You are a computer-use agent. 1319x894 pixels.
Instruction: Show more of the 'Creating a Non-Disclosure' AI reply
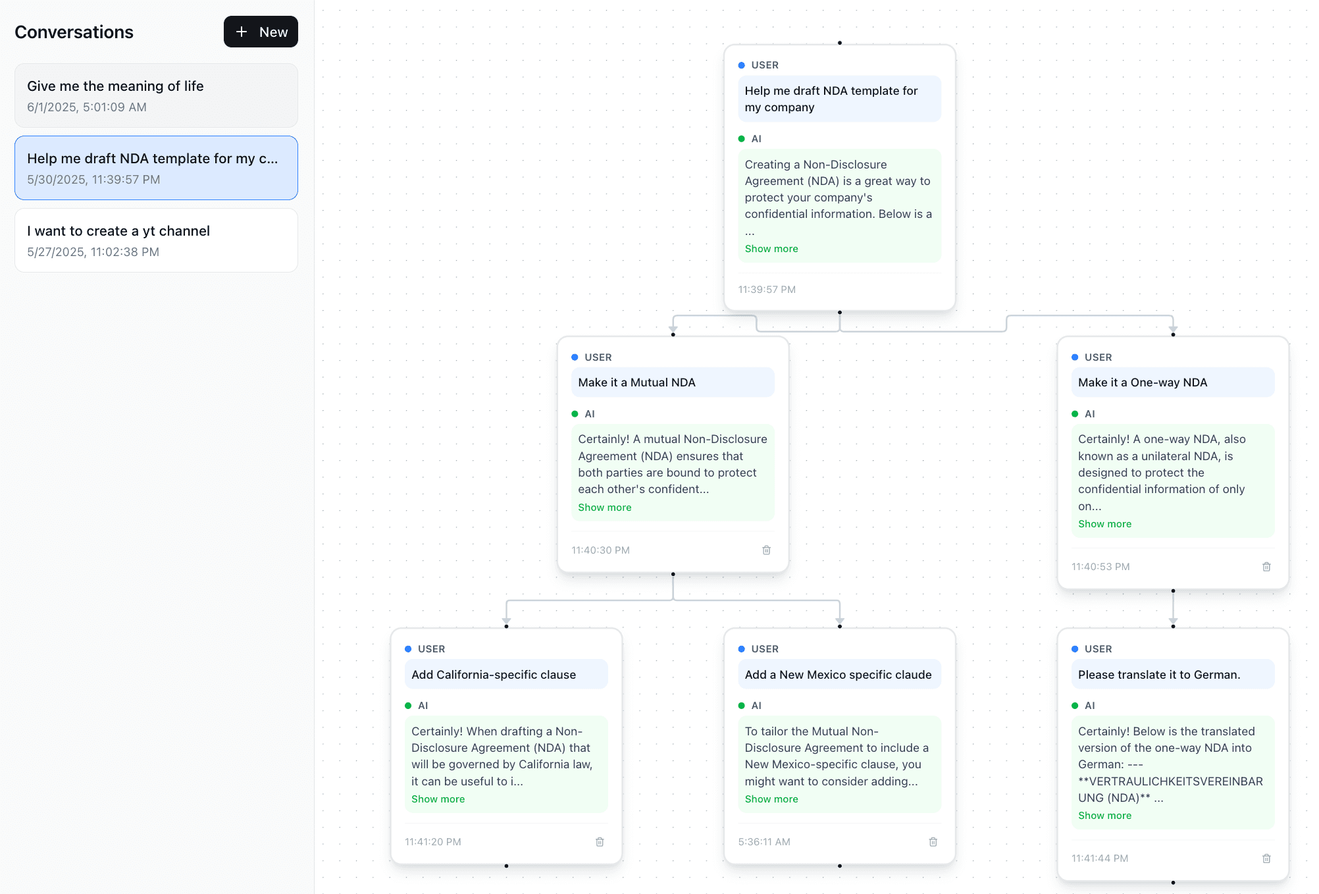click(771, 248)
